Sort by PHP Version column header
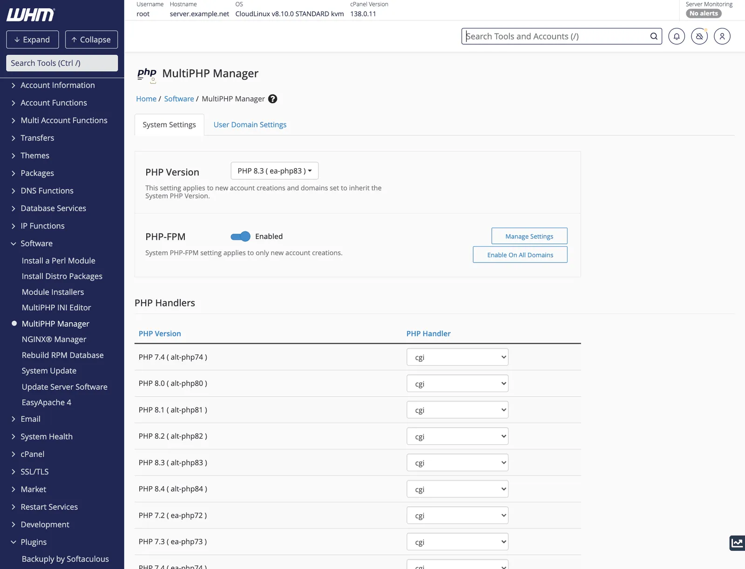This screenshot has width=745, height=569. pos(160,333)
